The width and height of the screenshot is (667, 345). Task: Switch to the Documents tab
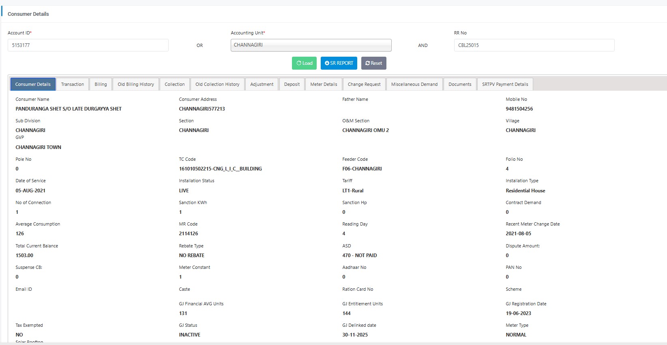[x=460, y=84]
